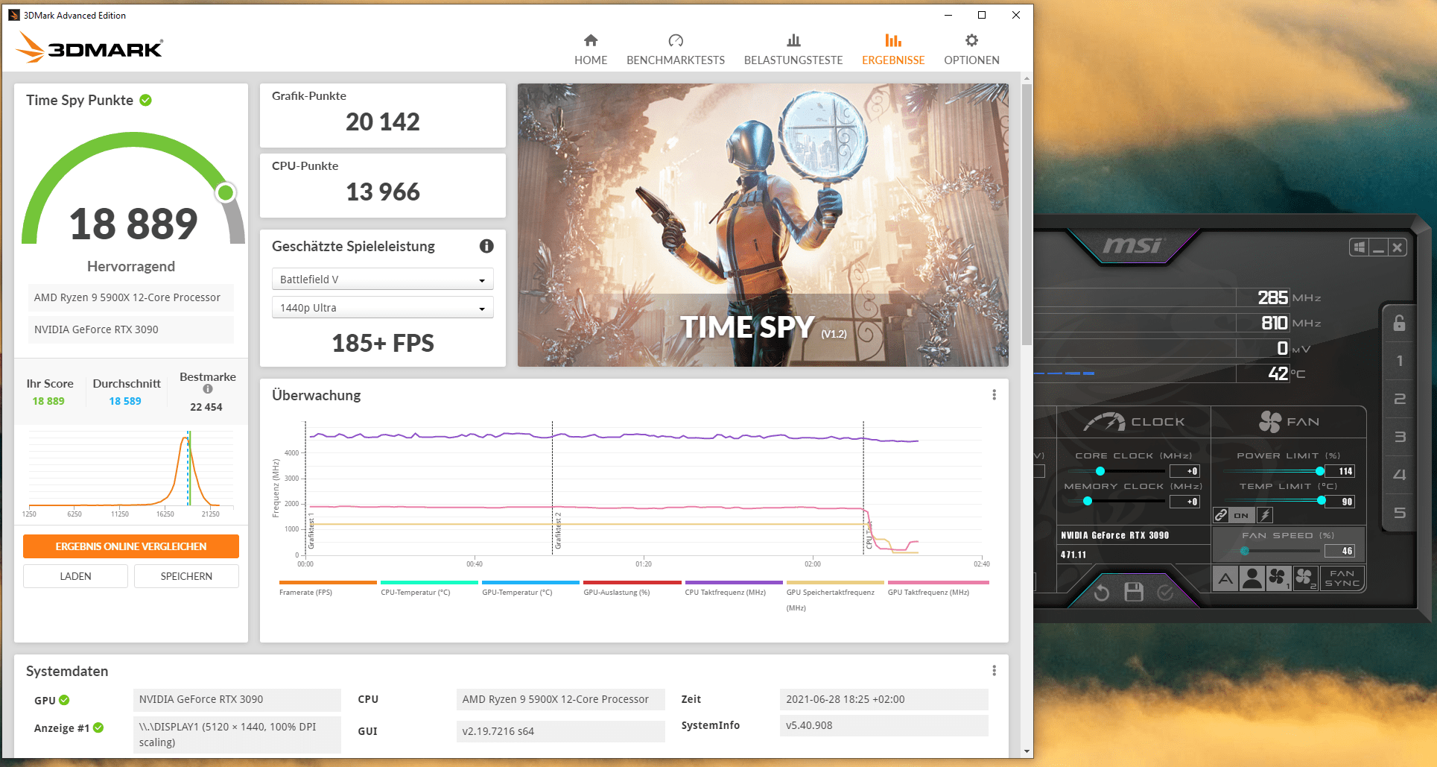
Task: Apply Afterburner settings with the checkmark icon
Action: [x=1165, y=593]
